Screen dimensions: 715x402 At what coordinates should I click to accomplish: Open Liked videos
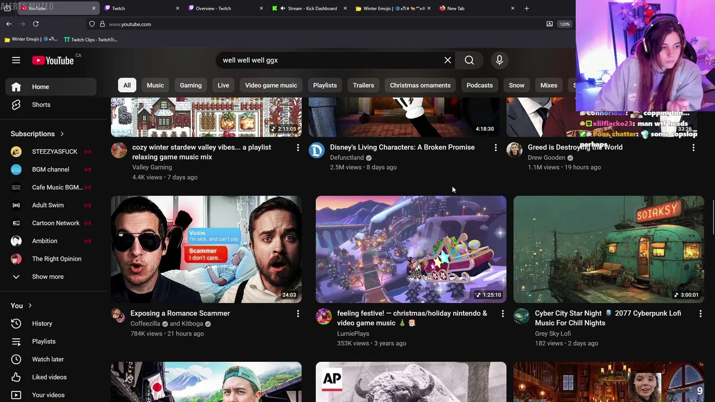point(51,377)
